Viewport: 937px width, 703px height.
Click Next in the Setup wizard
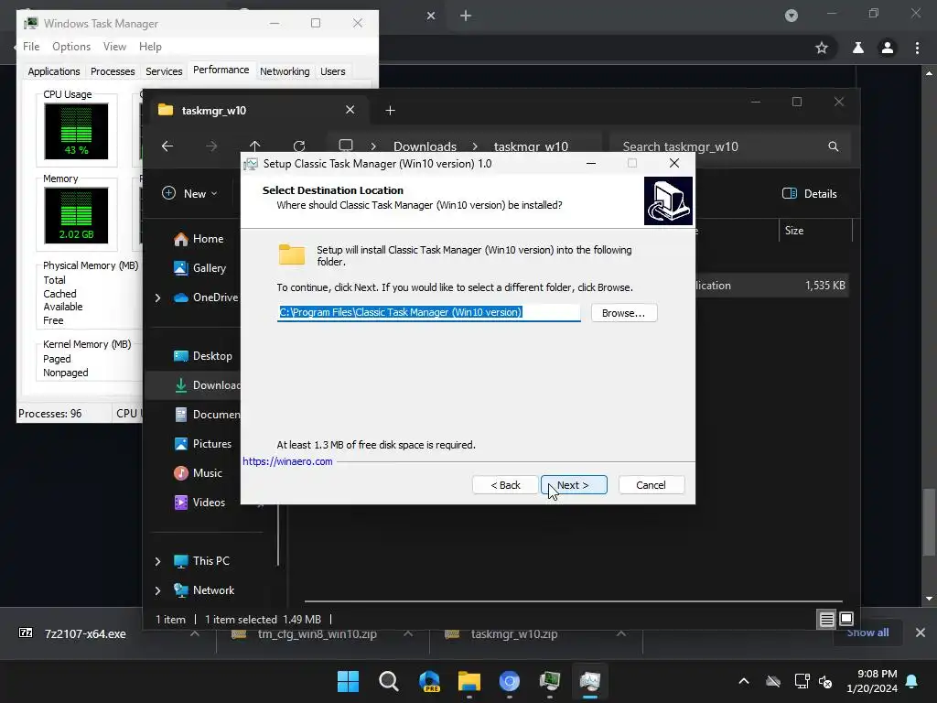pyautogui.click(x=574, y=485)
